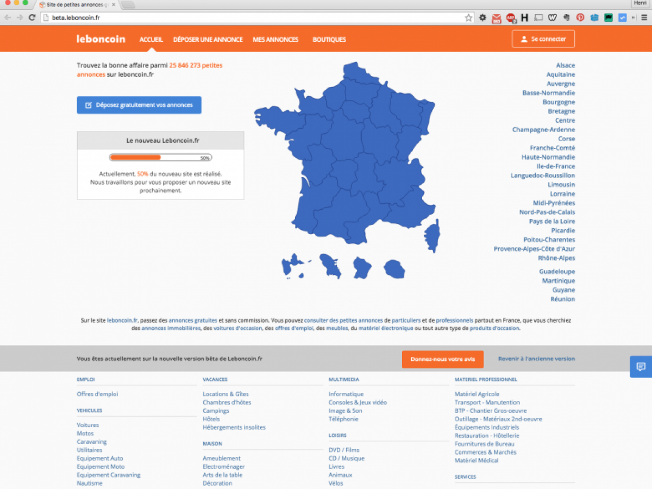652x489 pixels.
Task: Open the blue chat widget icon
Action: coord(641,367)
